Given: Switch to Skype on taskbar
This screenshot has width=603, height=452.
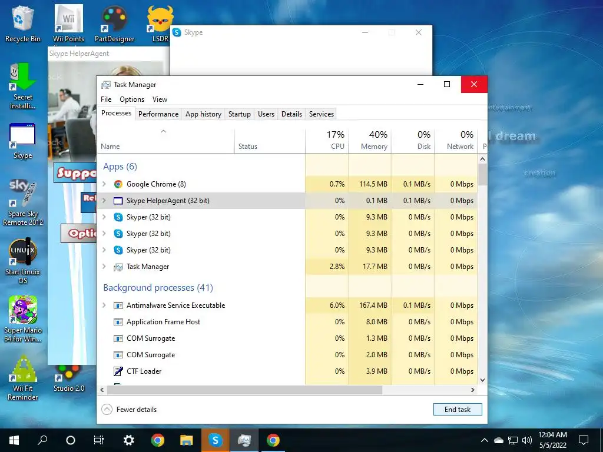Looking at the screenshot, I should (216, 440).
